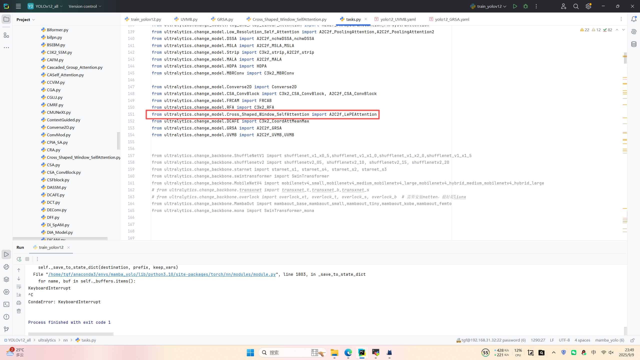Screen dimensions: 640x360
Task: Click mamba_yolo interpreter in status bar
Action: (609, 340)
